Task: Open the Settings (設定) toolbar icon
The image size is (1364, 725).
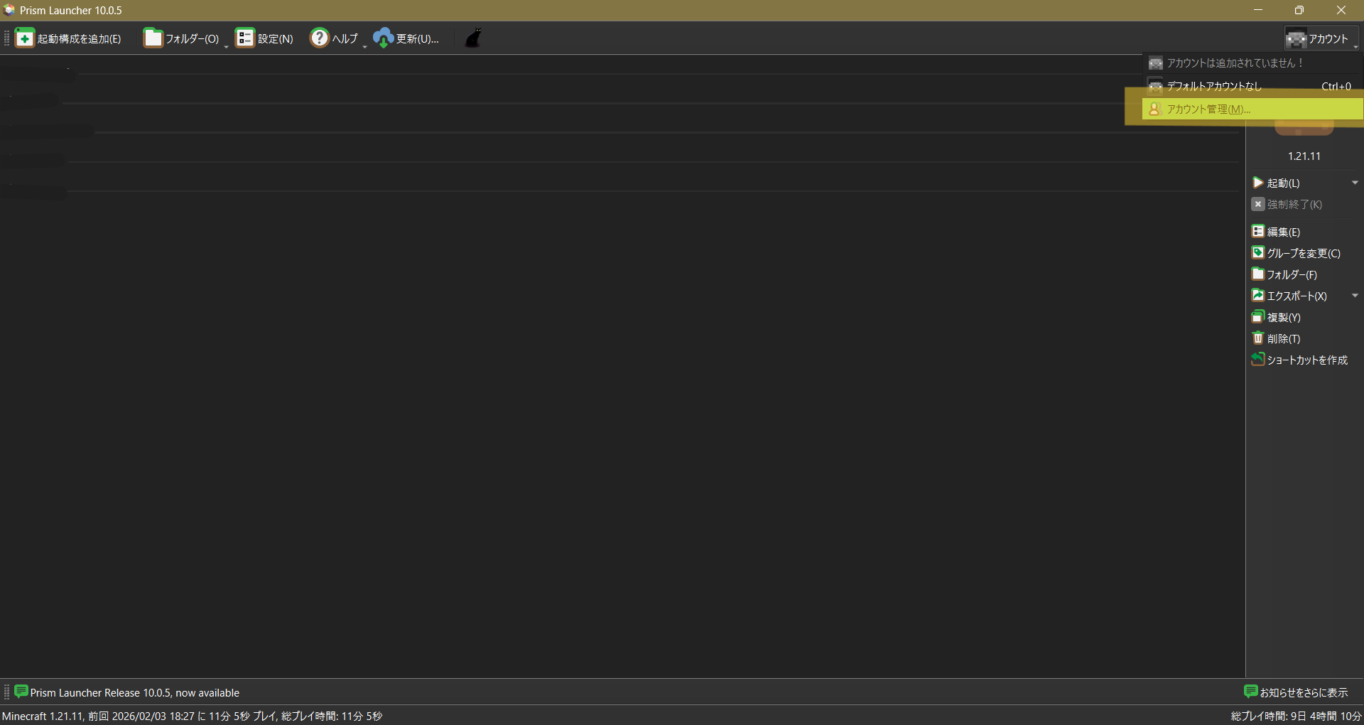Action: [245, 38]
